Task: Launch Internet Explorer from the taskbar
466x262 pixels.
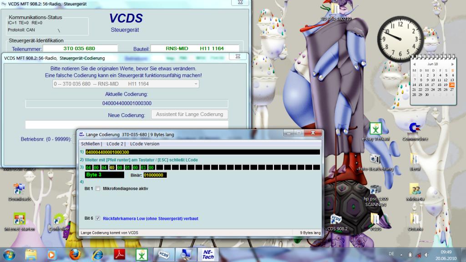Action: pos(97,255)
